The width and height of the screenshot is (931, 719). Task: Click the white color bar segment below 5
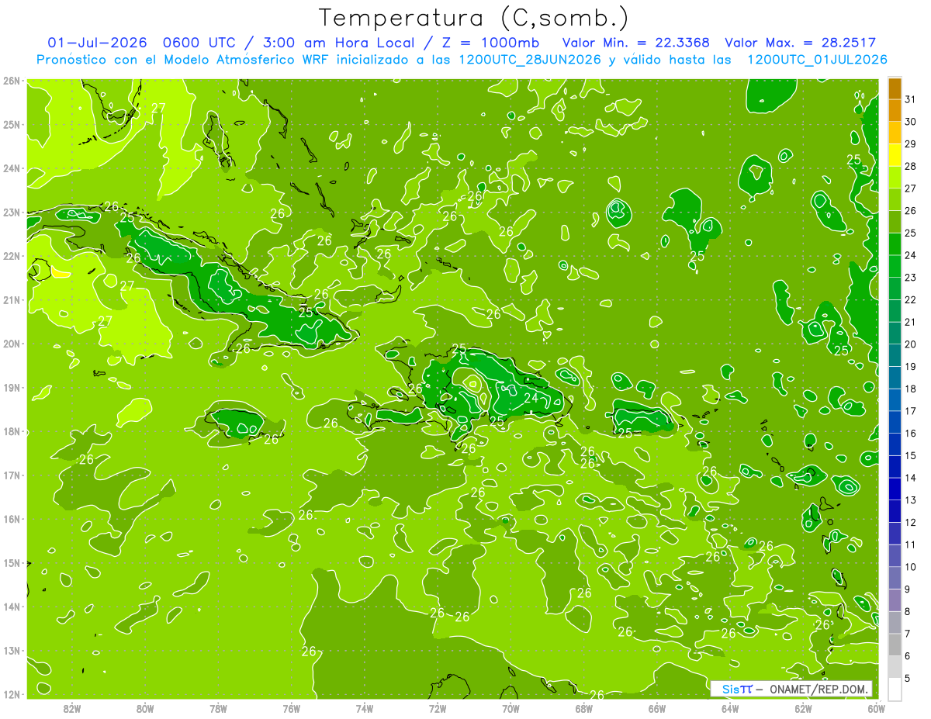click(x=895, y=689)
